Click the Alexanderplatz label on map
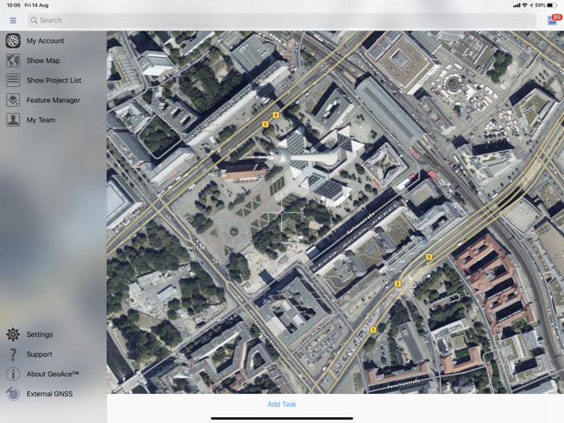Image resolution: width=564 pixels, height=423 pixels. [x=371, y=67]
